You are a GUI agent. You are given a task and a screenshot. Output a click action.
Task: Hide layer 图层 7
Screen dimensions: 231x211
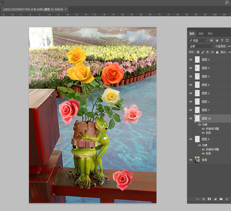click(190, 110)
